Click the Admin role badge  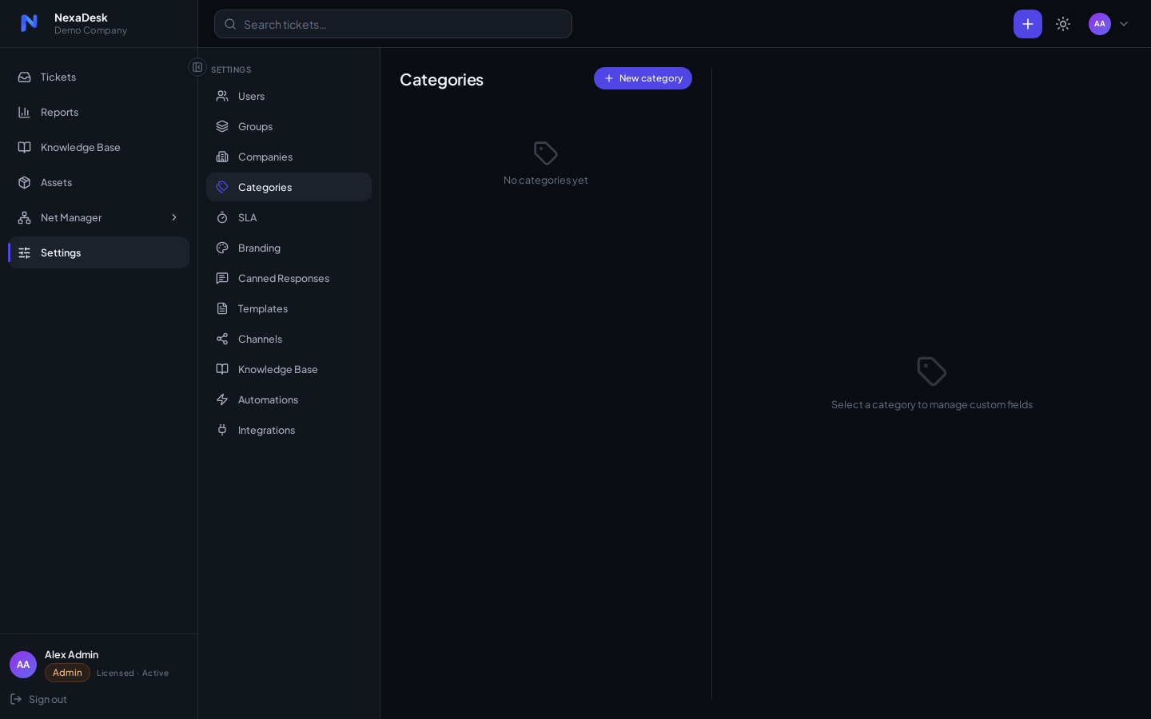coord(67,673)
